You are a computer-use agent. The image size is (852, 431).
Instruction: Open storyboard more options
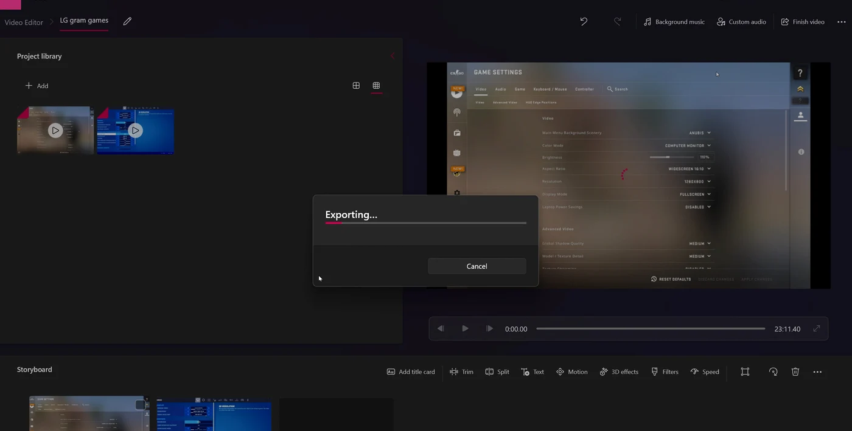(x=817, y=372)
